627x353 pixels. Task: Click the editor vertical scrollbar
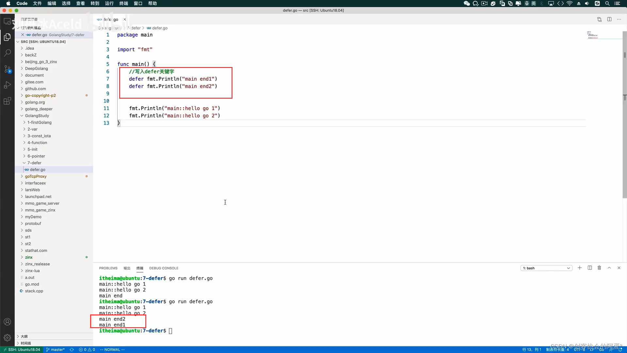(x=624, y=114)
